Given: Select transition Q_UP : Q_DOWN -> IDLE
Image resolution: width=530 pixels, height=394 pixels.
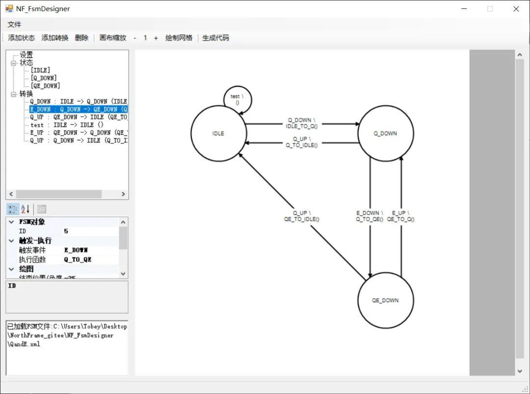Looking at the screenshot, I should coord(79,140).
